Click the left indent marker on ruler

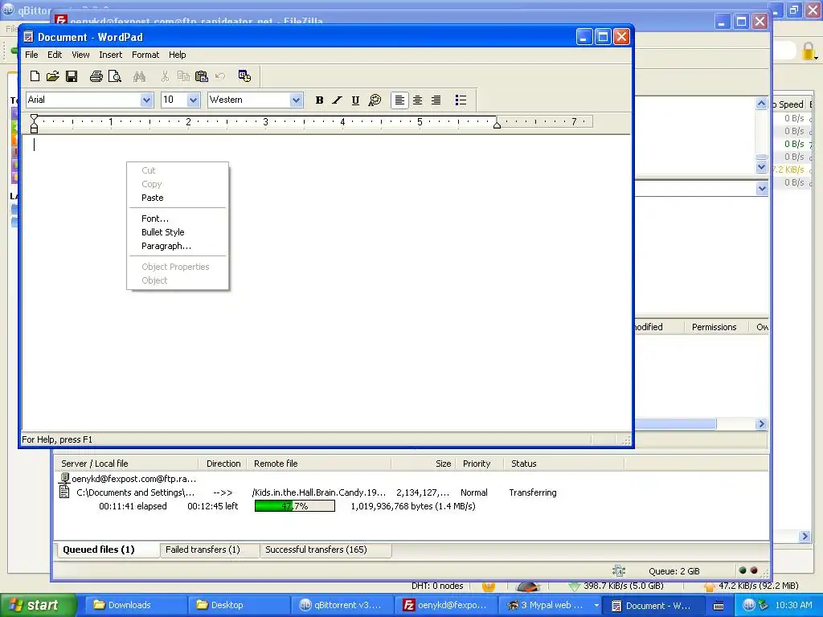[x=34, y=128]
